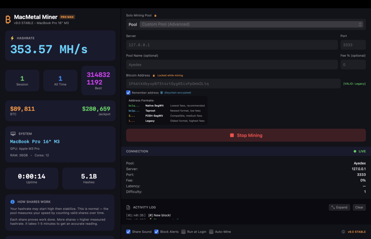Viewport: 371px width, 239px height.
Task: Click the info icon beside v9.0 STABLE footer
Action: (343, 232)
